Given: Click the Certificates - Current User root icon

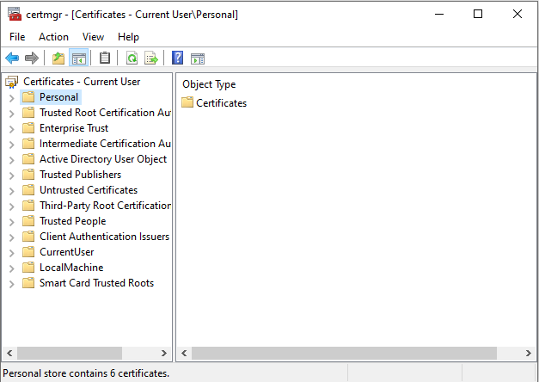Looking at the screenshot, I should [x=12, y=82].
